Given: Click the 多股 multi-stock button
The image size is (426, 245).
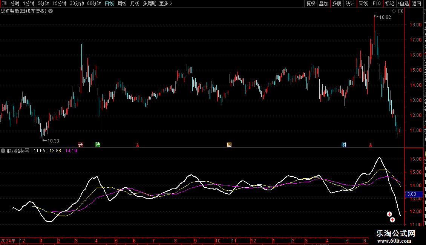Looking at the screenshot, I should pos(337,3).
